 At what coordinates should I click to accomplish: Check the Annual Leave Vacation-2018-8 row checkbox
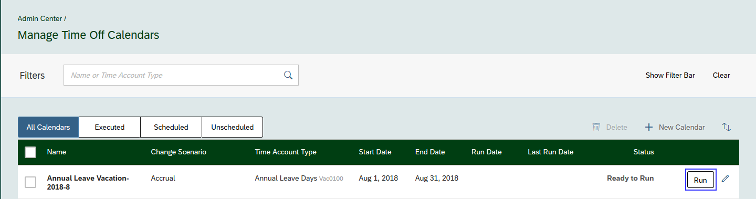(30, 182)
